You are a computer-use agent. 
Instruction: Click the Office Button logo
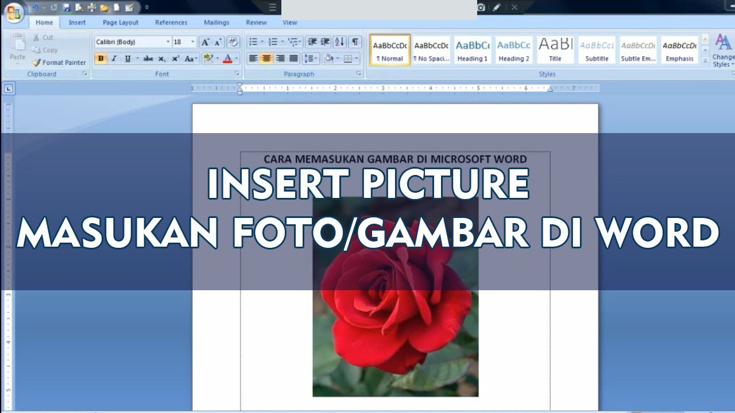pos(13,11)
